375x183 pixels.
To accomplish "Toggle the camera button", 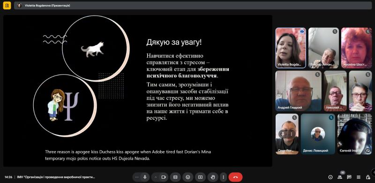I will tap(164, 177).
